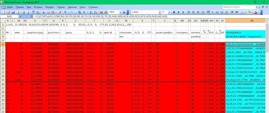Toggle italic formatting (К)
This screenshot has width=269, height=113.
(178, 12)
